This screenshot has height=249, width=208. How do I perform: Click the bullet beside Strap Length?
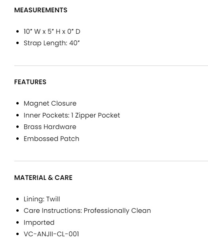point(17,43)
